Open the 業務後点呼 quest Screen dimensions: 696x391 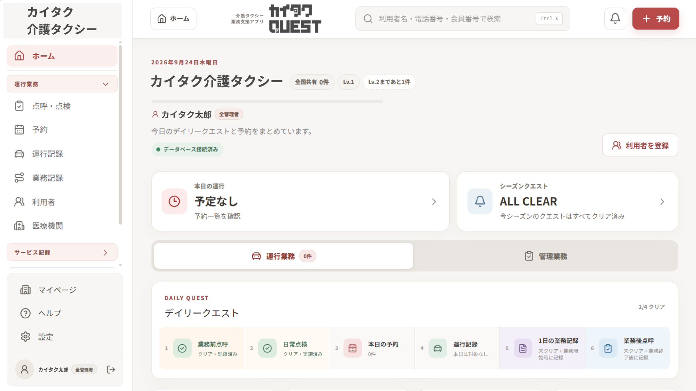coord(627,348)
